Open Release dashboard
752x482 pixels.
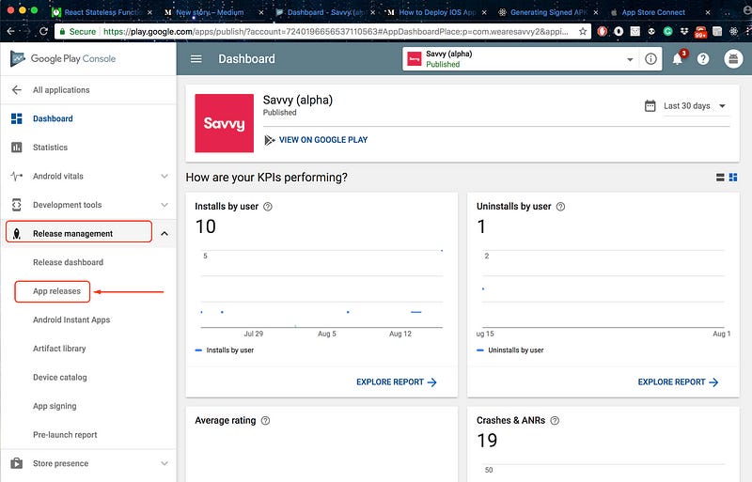[x=68, y=262]
